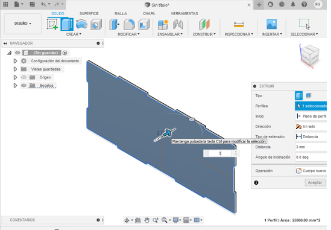Viewport: 331px width, 230px height.
Task: Switch to the CHAPA tab
Action: pos(149,13)
